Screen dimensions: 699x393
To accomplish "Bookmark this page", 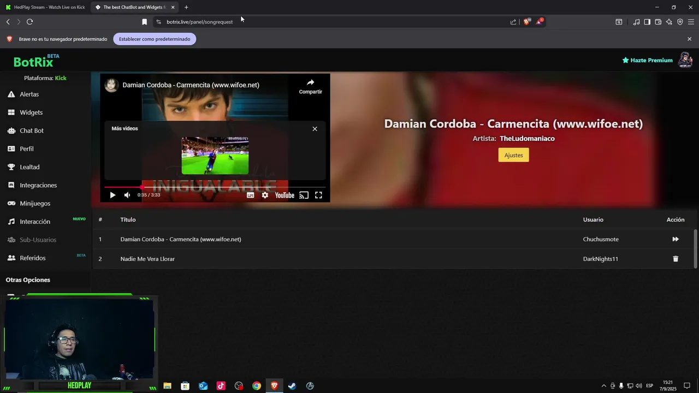I will [x=144, y=22].
